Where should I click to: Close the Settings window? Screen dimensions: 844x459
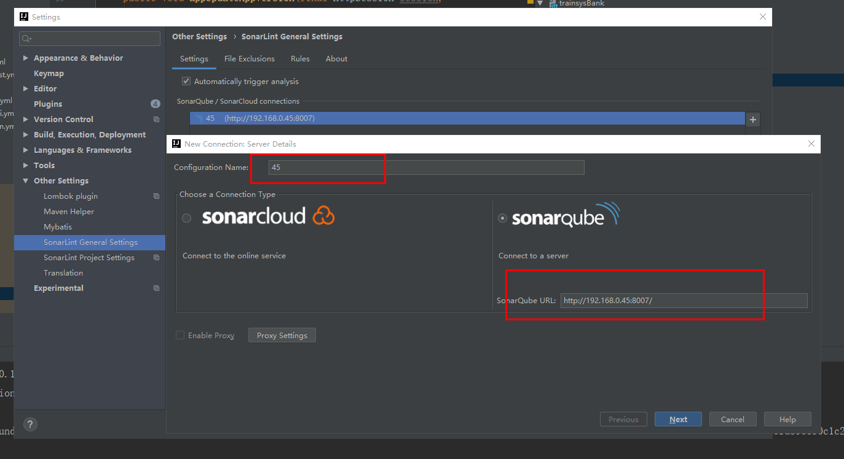pyautogui.click(x=763, y=17)
